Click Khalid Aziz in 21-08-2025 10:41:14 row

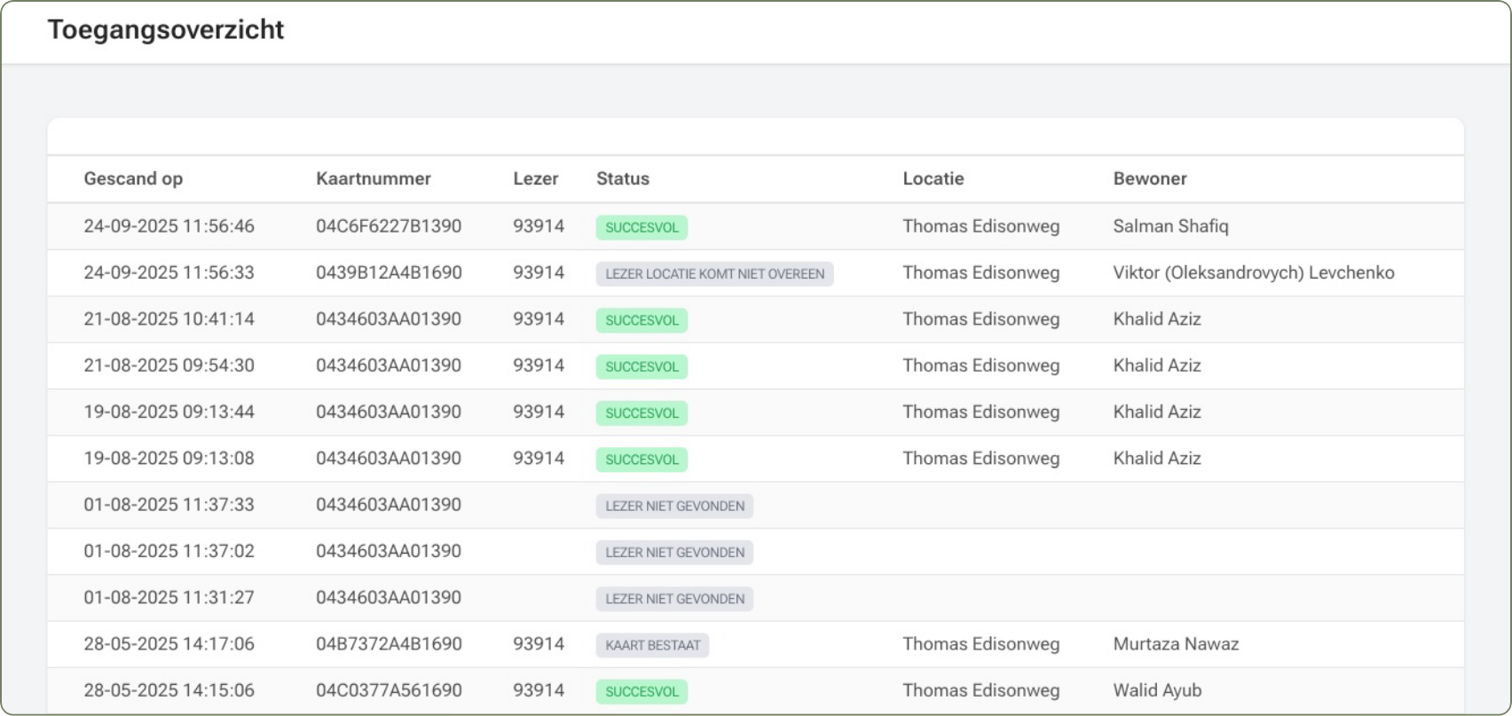[1157, 319]
